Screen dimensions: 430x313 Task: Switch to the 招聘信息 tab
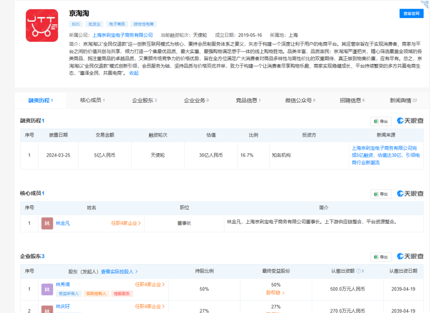pyautogui.click(x=352, y=100)
